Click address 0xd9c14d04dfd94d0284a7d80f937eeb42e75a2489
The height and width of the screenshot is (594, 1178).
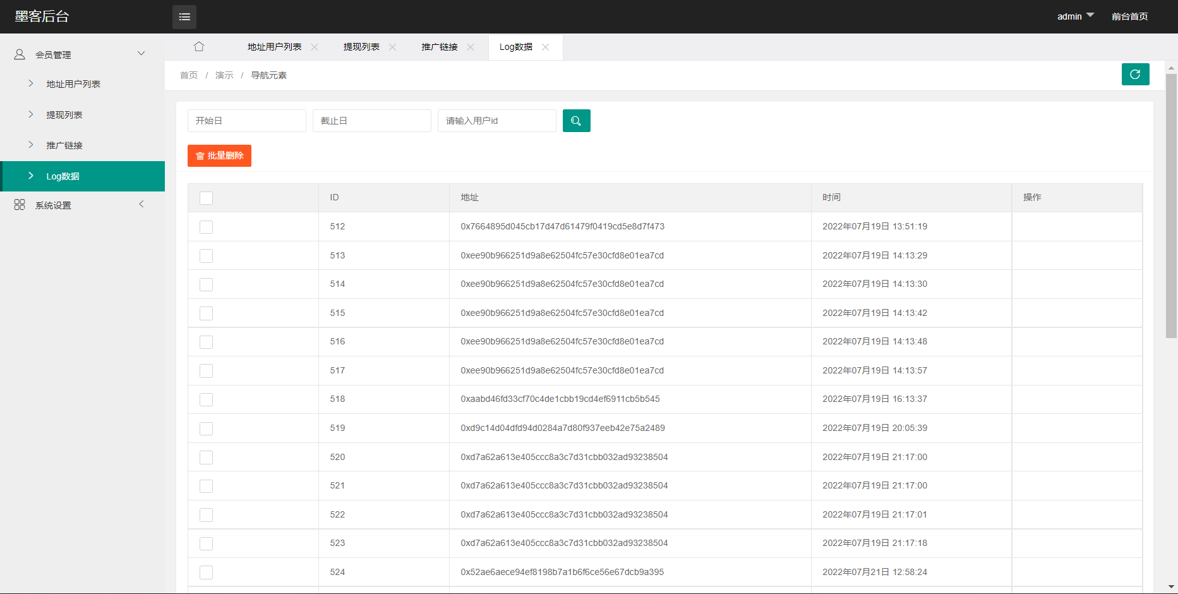563,428
